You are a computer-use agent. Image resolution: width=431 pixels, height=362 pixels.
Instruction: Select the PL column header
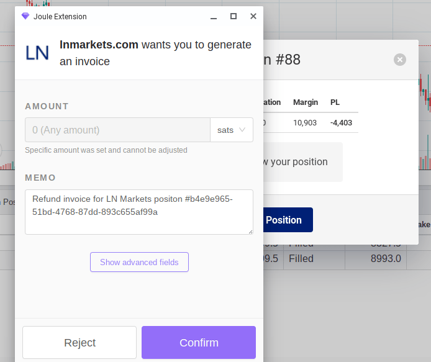[335, 102]
